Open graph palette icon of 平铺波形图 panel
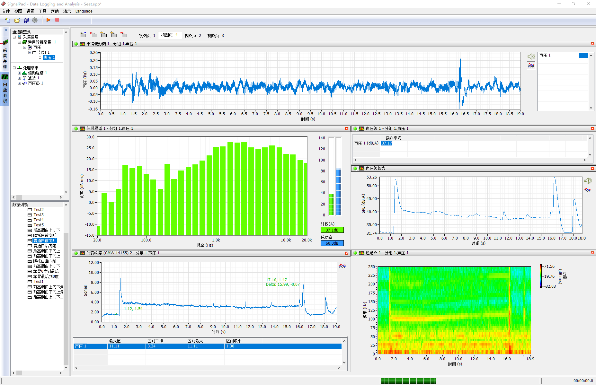 pyautogui.click(x=82, y=44)
